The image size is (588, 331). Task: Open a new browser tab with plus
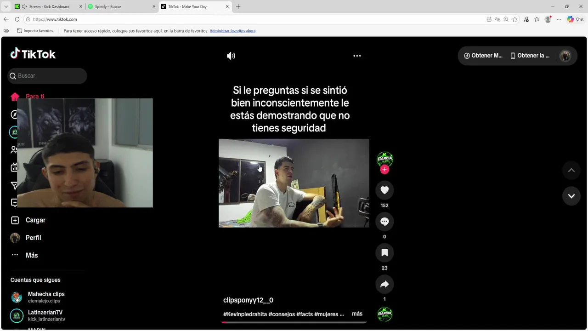238,6
